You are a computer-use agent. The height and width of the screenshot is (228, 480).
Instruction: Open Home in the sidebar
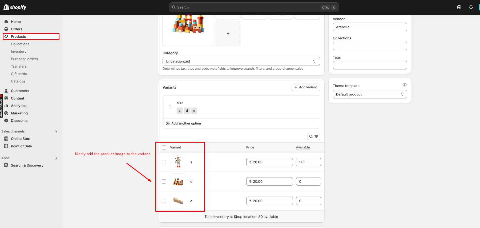[16, 22]
